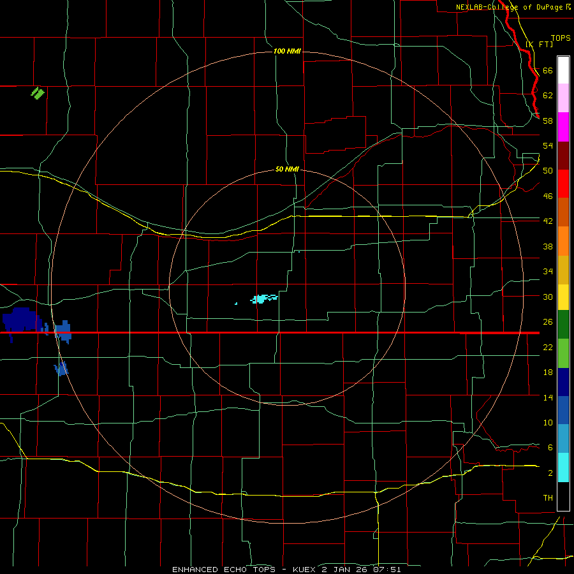This screenshot has width=574, height=574.
Task: Click the "[K FT]" units label
Action: (540, 44)
